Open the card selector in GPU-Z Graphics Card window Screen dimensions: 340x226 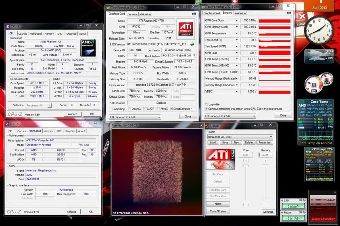(x=135, y=117)
